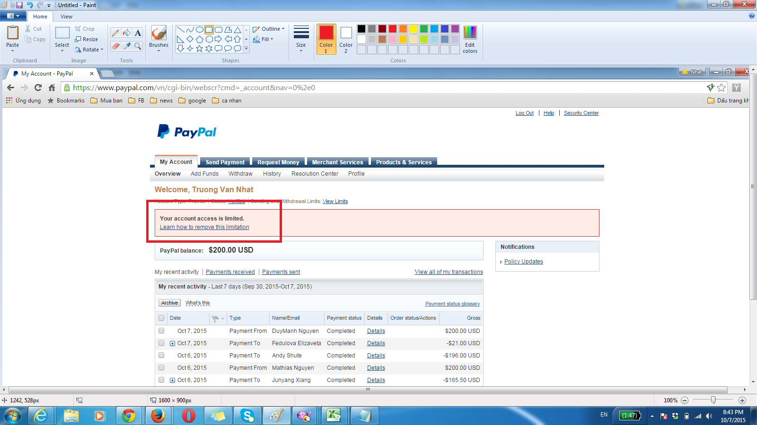Click the Paste clipboard icon in Paint
The width and height of the screenshot is (757, 425).
pyautogui.click(x=13, y=33)
